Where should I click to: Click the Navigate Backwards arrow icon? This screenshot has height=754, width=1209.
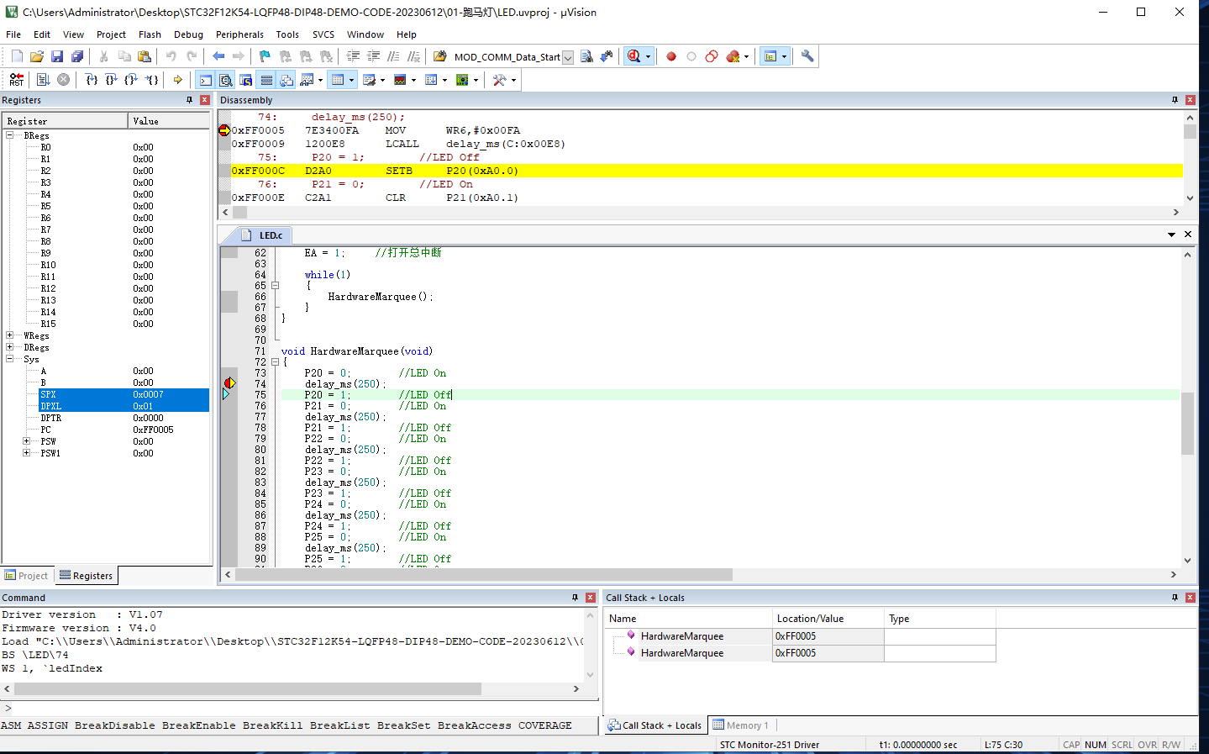click(218, 56)
